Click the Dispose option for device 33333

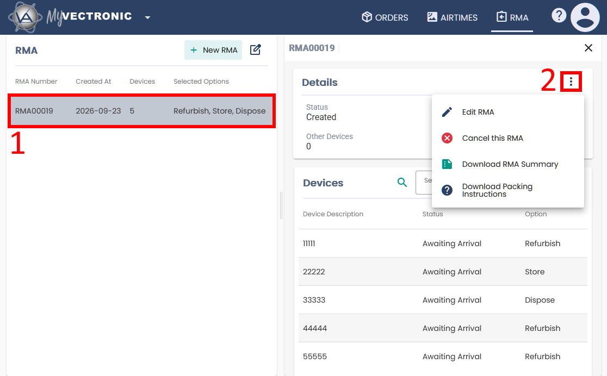click(x=540, y=300)
